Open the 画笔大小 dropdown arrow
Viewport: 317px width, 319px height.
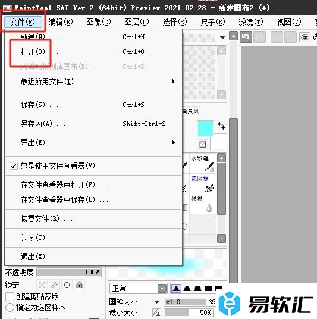pyautogui.click(x=156, y=302)
